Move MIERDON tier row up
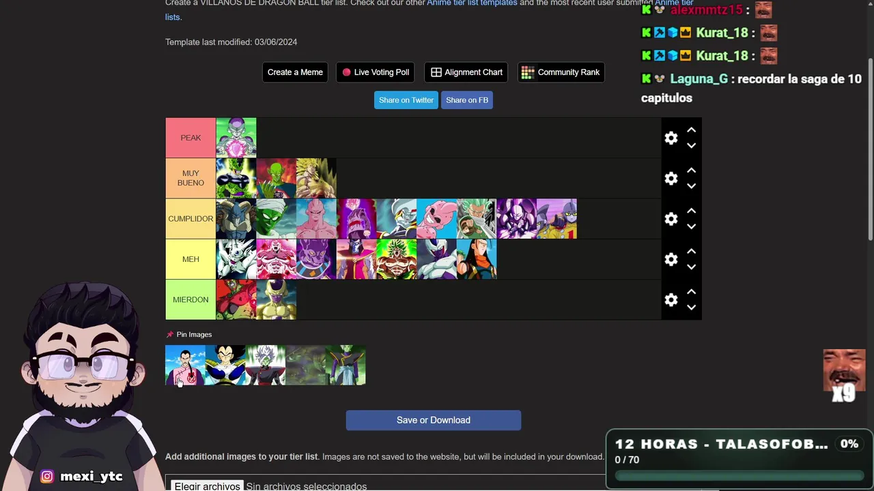Image resolution: width=874 pixels, height=491 pixels. click(691, 292)
